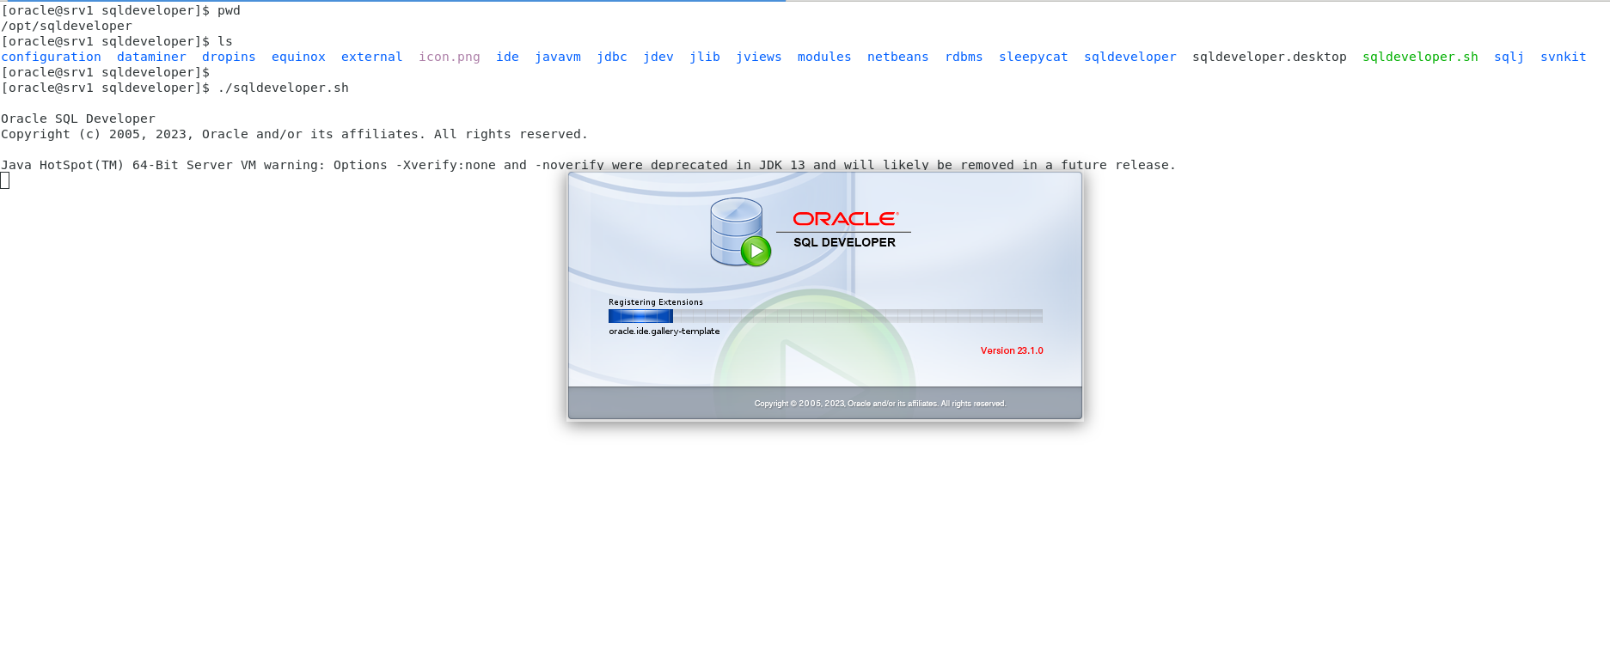
Task: Click the Java HotSpot VM warning line
Action: point(588,165)
